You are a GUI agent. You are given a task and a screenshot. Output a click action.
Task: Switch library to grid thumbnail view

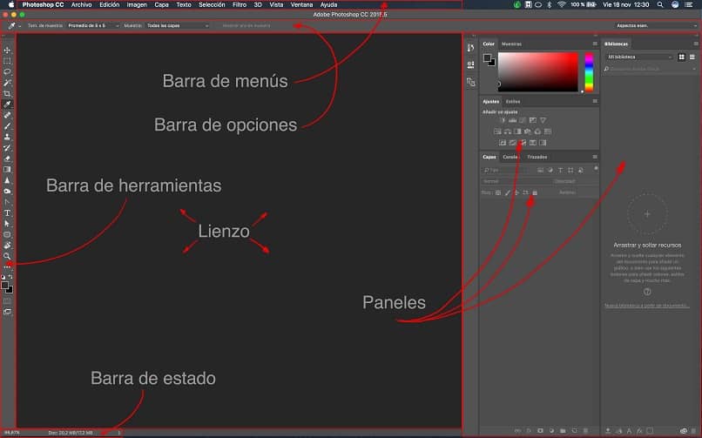681,57
